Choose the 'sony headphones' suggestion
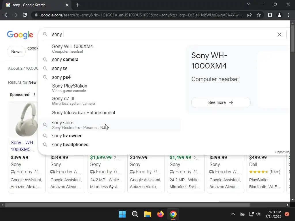295x221 pixels. (110, 144)
